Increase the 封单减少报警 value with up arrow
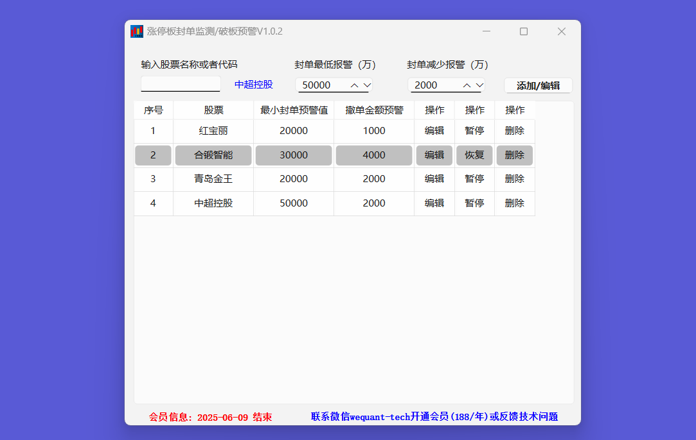This screenshot has height=440, width=696. point(467,85)
